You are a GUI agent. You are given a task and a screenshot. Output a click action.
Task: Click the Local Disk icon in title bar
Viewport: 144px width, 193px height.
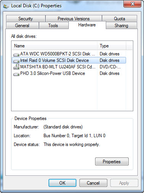tap(6, 6)
